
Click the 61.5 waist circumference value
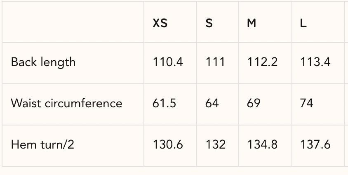[164, 103]
